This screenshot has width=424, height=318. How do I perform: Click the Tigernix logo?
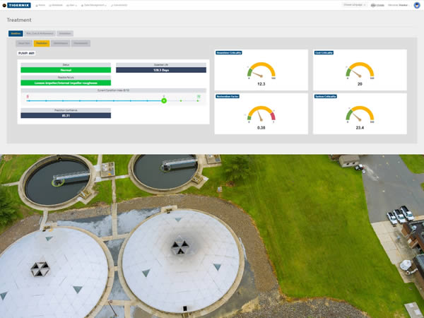(16, 5)
